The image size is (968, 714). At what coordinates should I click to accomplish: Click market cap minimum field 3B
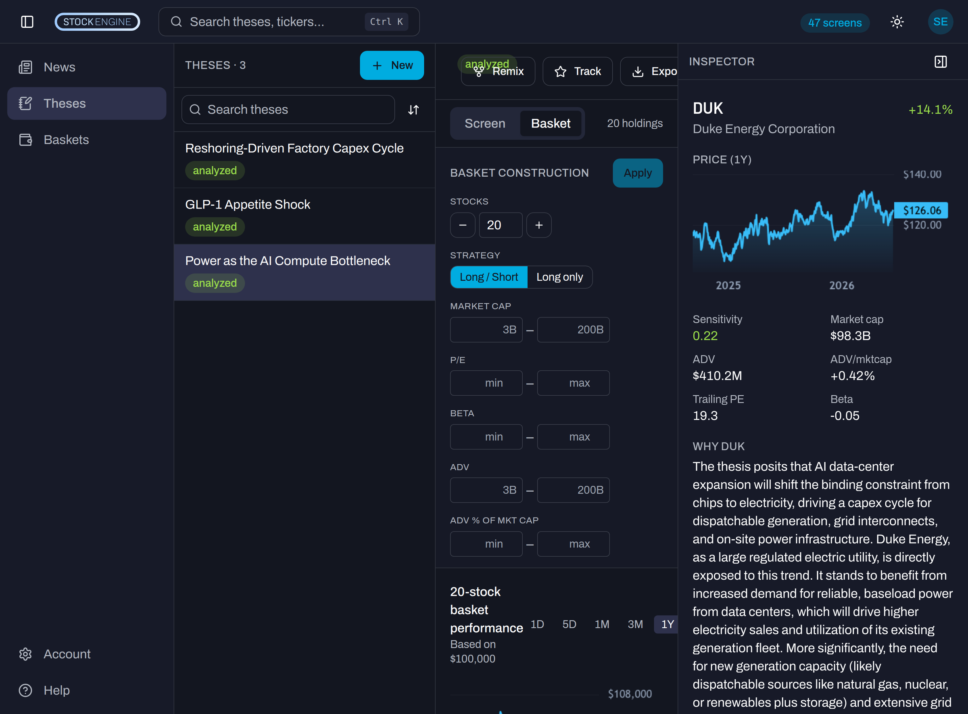tap(486, 330)
